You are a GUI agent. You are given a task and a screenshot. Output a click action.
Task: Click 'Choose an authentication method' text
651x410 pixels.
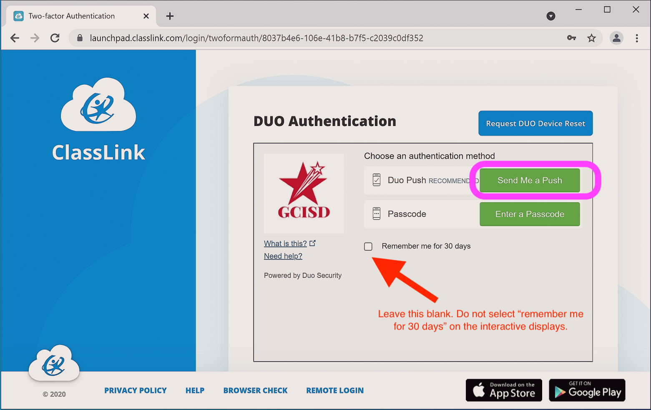point(430,156)
